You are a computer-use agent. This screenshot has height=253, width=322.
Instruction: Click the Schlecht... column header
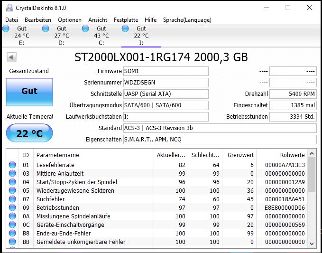pyautogui.click(x=205, y=155)
